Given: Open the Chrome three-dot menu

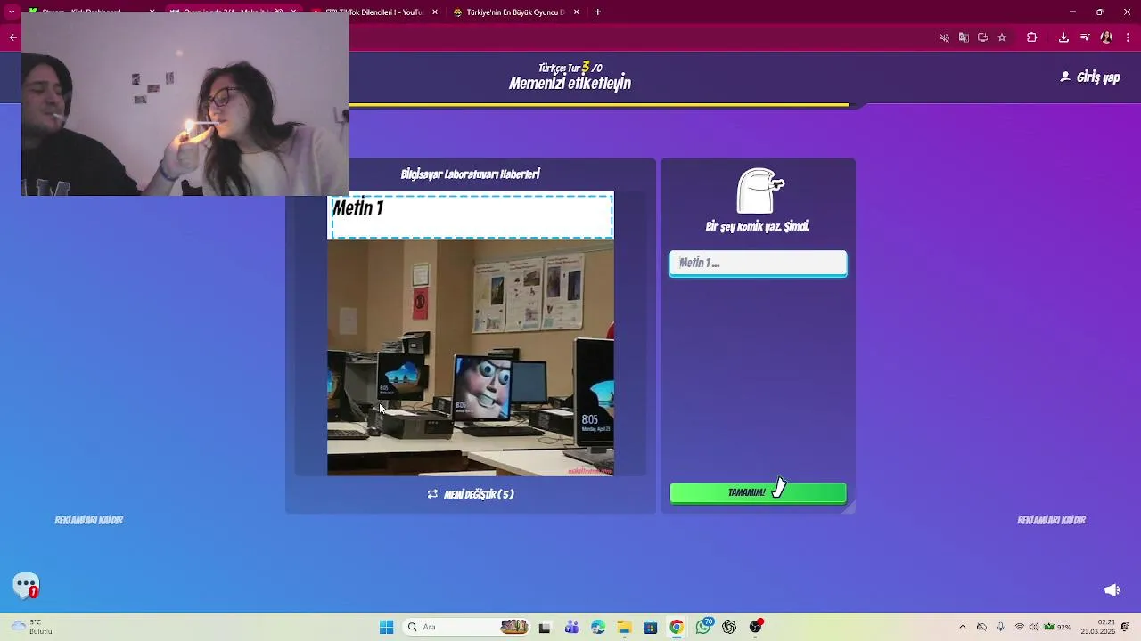Looking at the screenshot, I should (1128, 37).
